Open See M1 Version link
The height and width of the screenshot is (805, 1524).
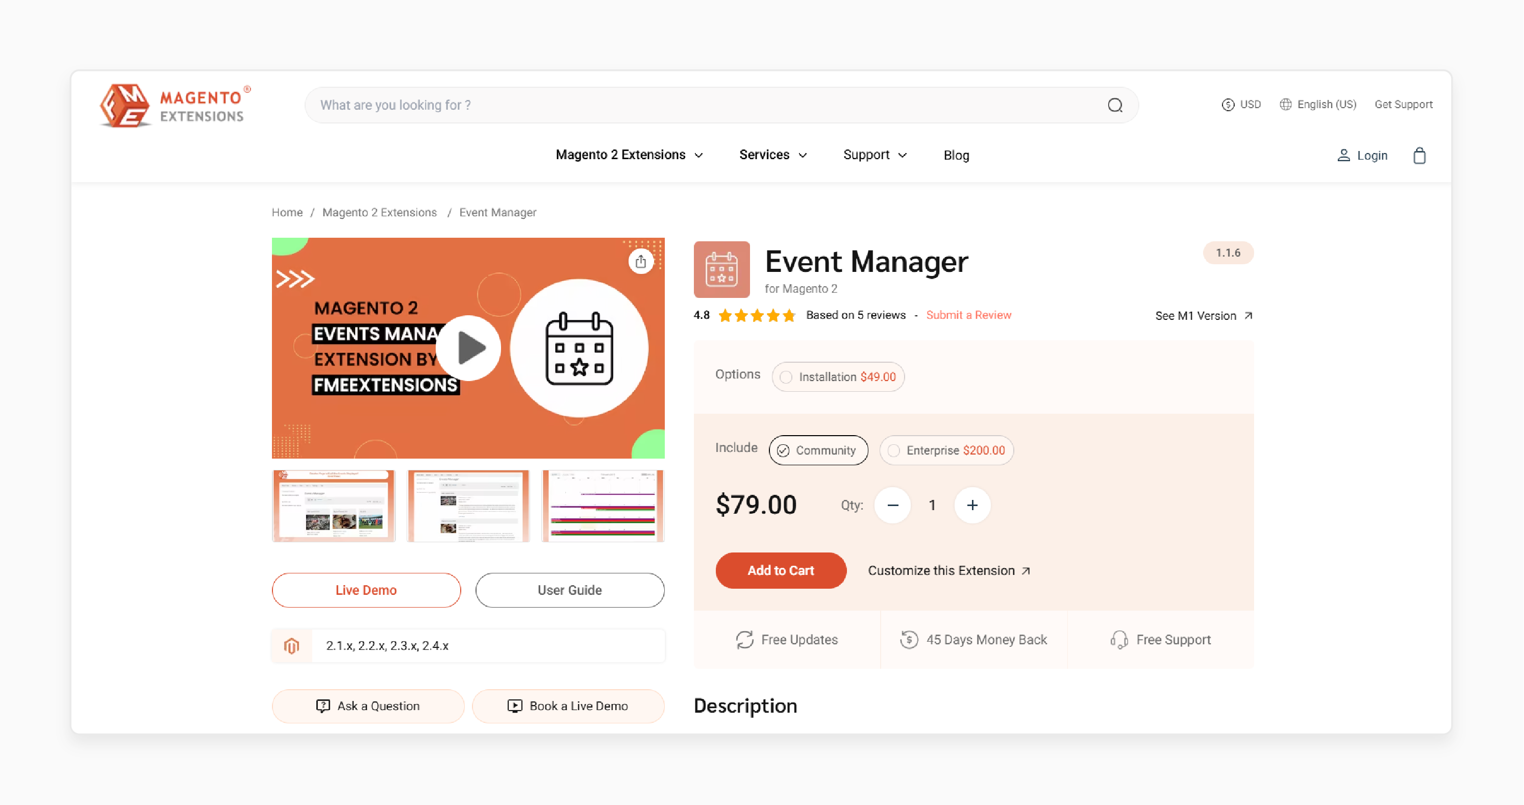pos(1204,316)
